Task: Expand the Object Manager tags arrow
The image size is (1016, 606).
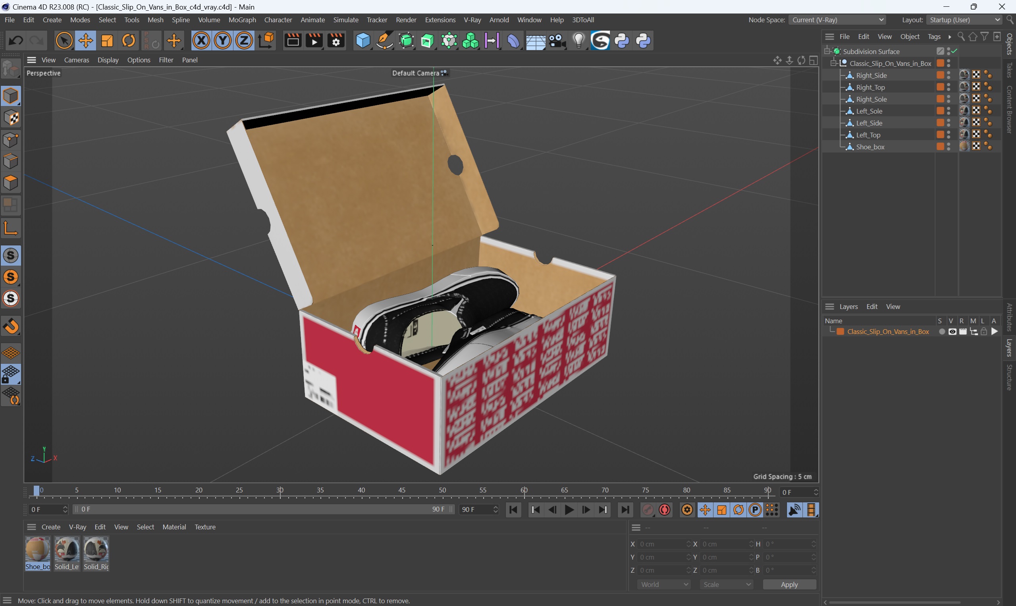Action: pos(950,37)
